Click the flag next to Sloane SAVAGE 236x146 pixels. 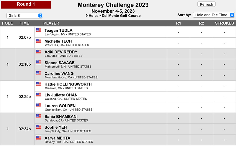[x=39, y=62]
